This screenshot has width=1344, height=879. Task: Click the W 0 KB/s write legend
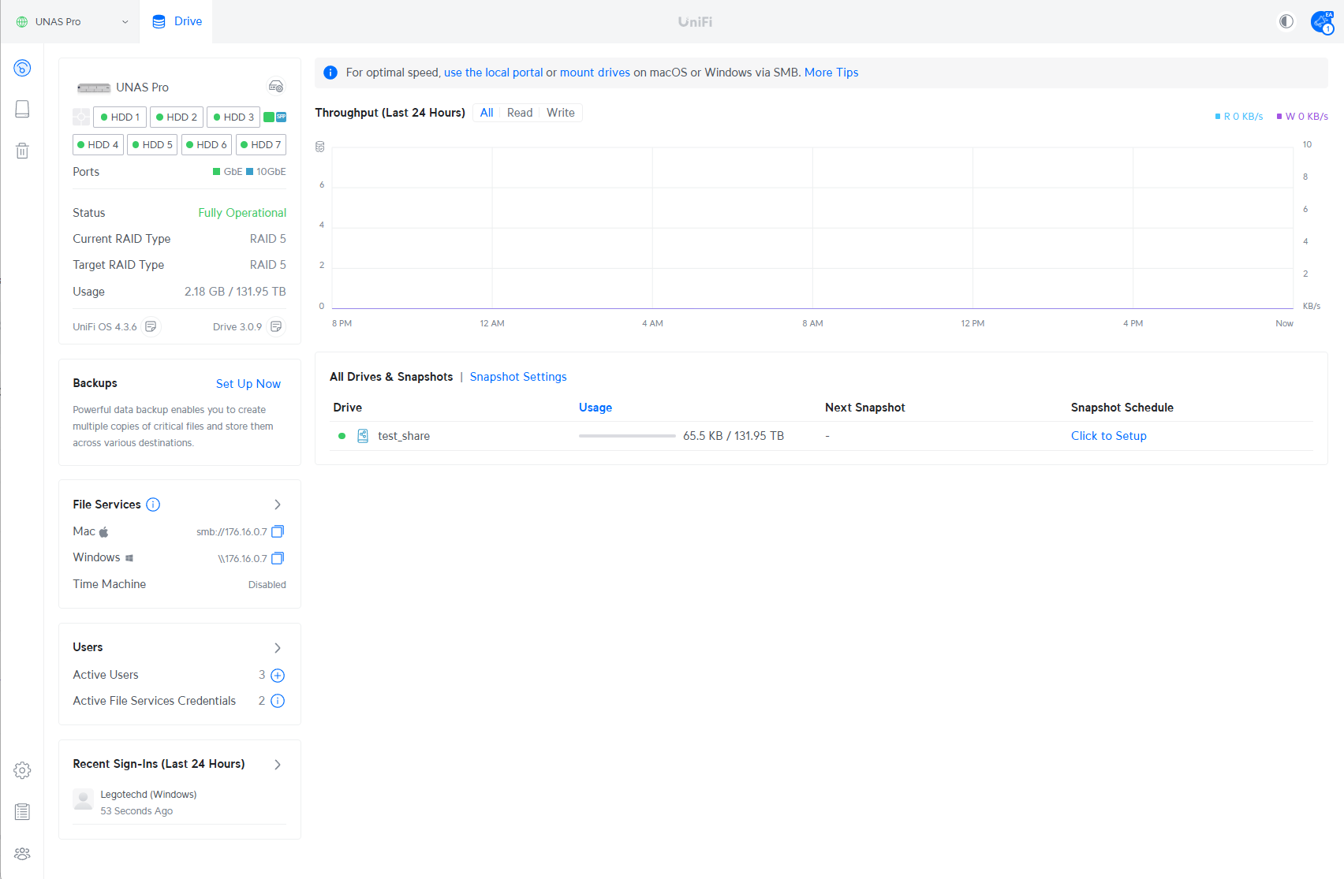point(1302,117)
